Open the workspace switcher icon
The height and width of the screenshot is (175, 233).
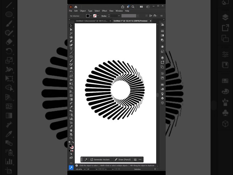coord(148,7)
